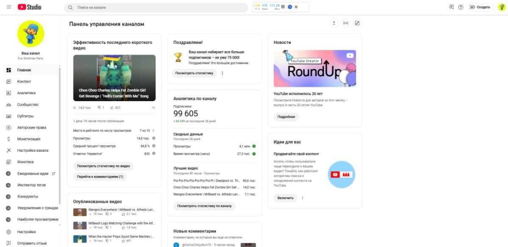Open When the Hacker Plays Squid Game video
Image resolution: width=508 pixels, height=247 pixels.
[114, 239]
